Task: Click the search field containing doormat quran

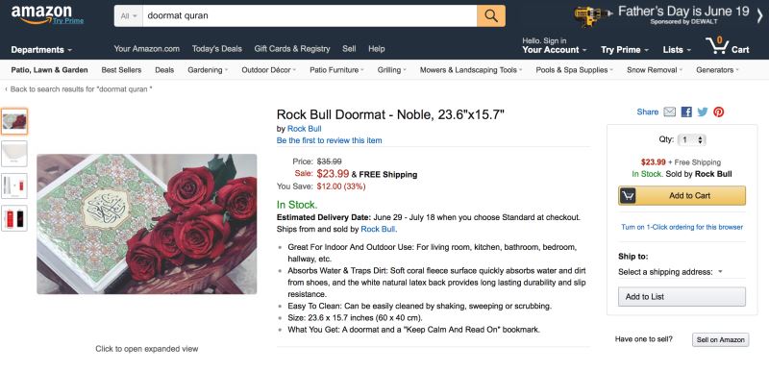Action: [310, 15]
